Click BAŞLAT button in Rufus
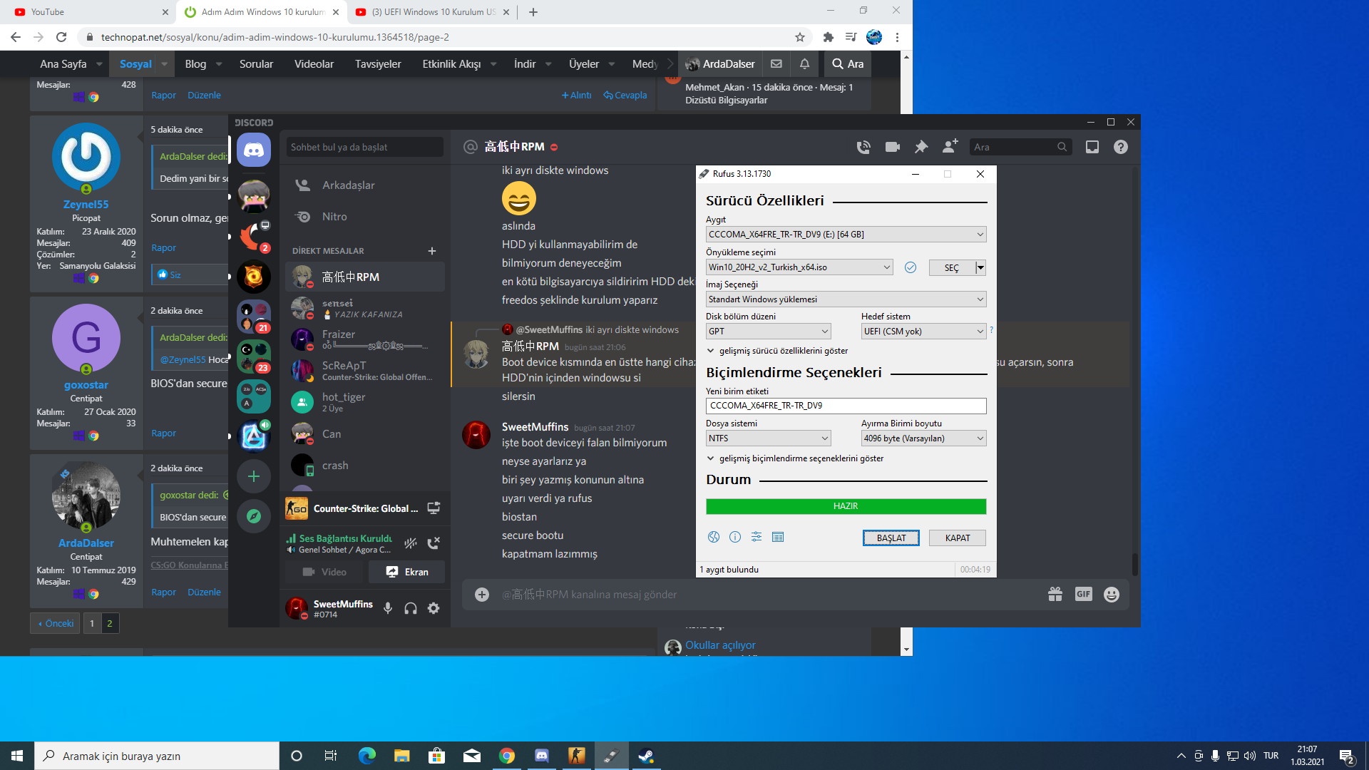Screen dimensions: 1369x770 click(x=891, y=538)
